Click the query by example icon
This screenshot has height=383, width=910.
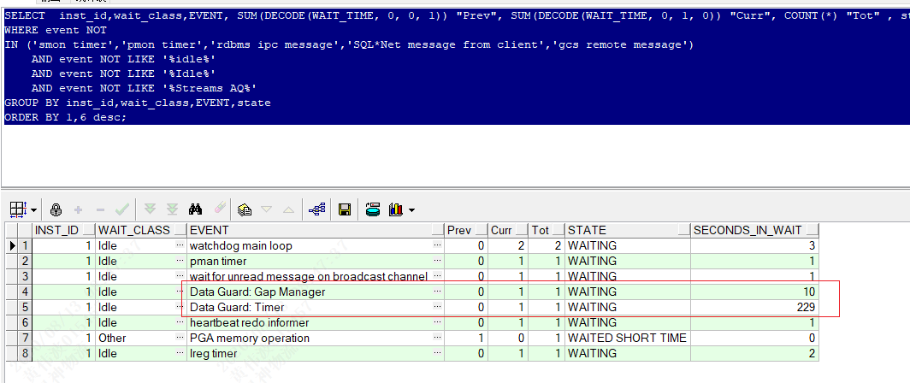tap(245, 209)
